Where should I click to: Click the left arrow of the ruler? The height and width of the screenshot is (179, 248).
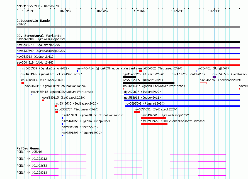tap(17, 9)
